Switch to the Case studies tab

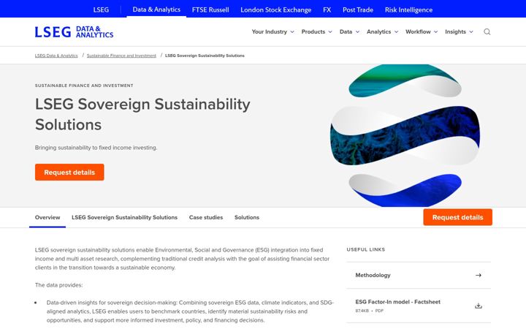pos(206,218)
